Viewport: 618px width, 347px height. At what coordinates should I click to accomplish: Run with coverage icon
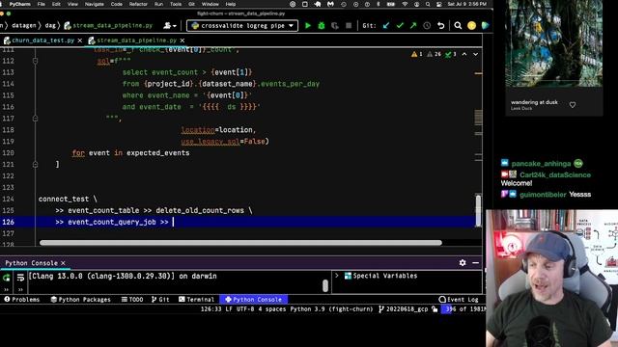coord(335,26)
